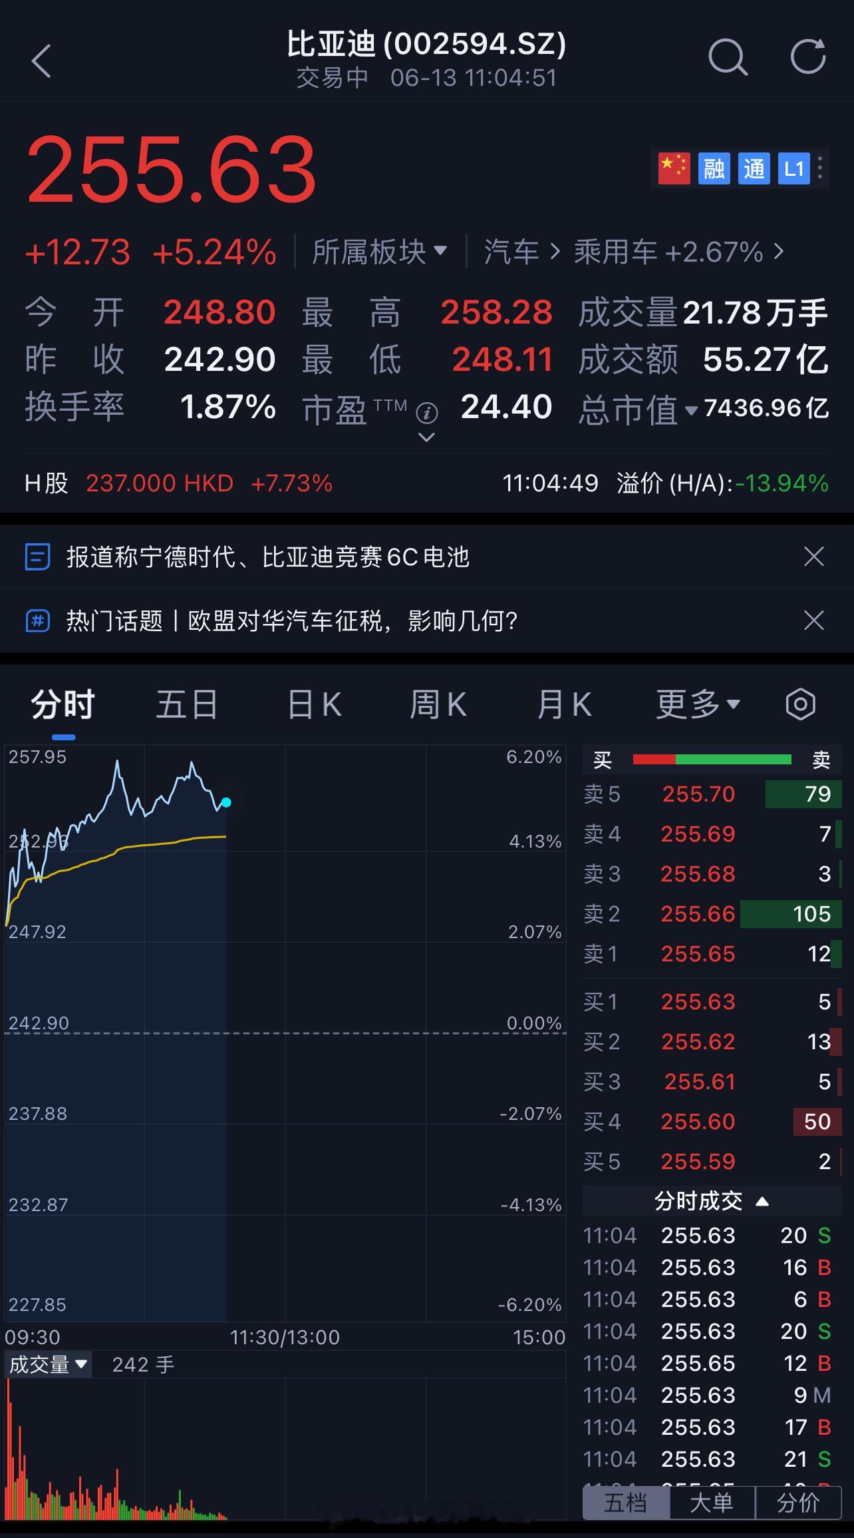
Task: Switch to the 日K chart tab
Action: [315, 704]
